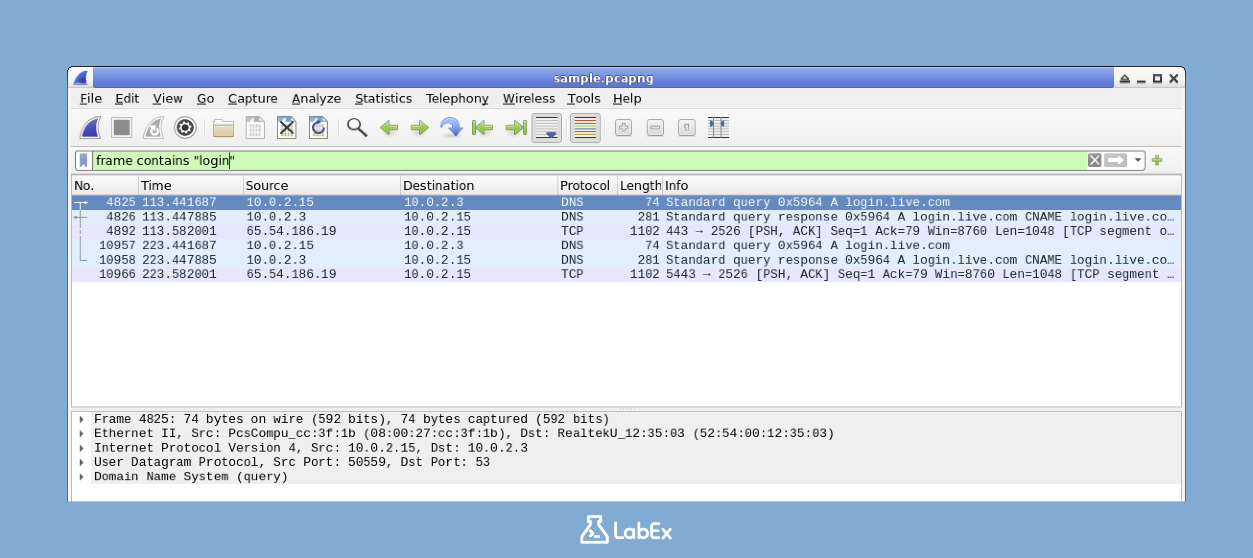Viewport: 1253px width, 558px height.
Task: Open the Statistics menu
Action: coord(383,98)
